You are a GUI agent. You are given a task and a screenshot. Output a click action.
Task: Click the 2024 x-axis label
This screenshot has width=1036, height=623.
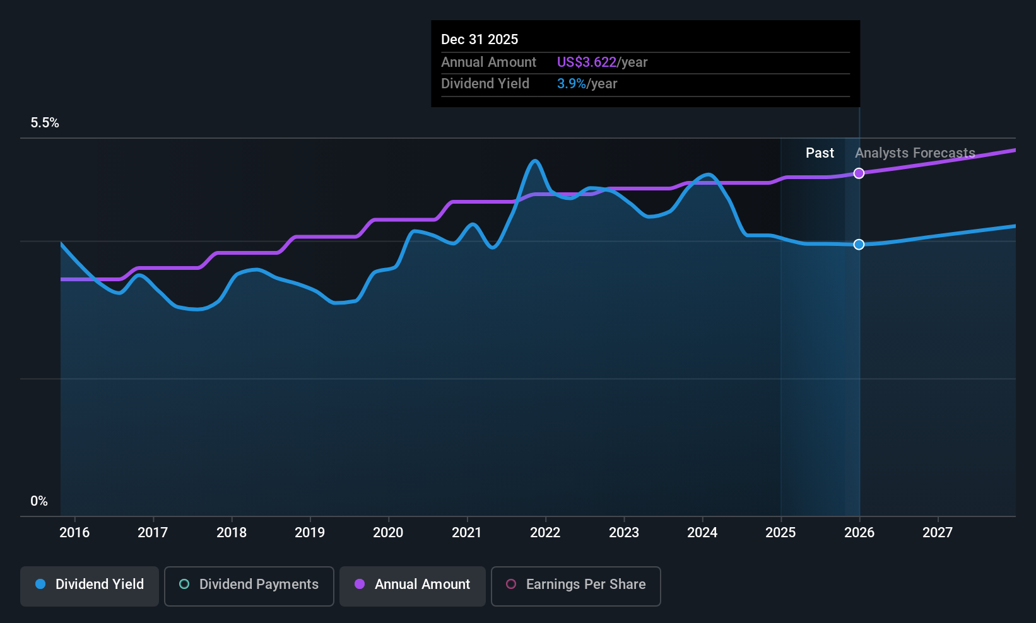click(702, 532)
